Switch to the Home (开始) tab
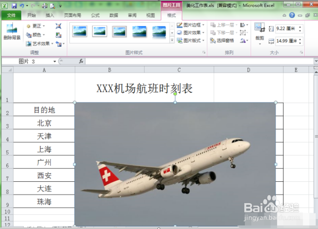This screenshot has height=229, width=318. (x=31, y=15)
